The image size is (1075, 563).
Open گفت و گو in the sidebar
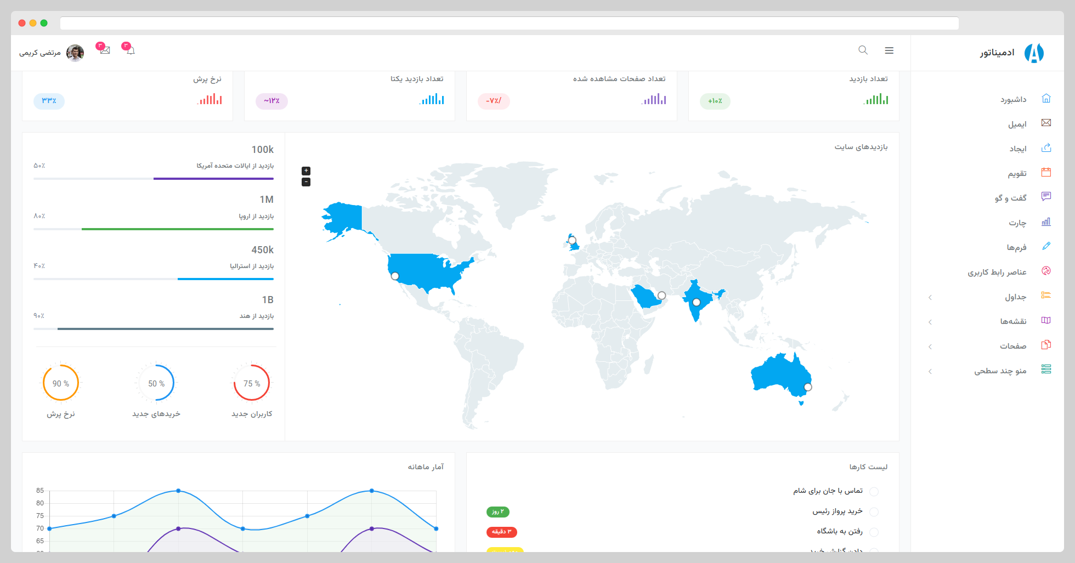(x=1010, y=198)
